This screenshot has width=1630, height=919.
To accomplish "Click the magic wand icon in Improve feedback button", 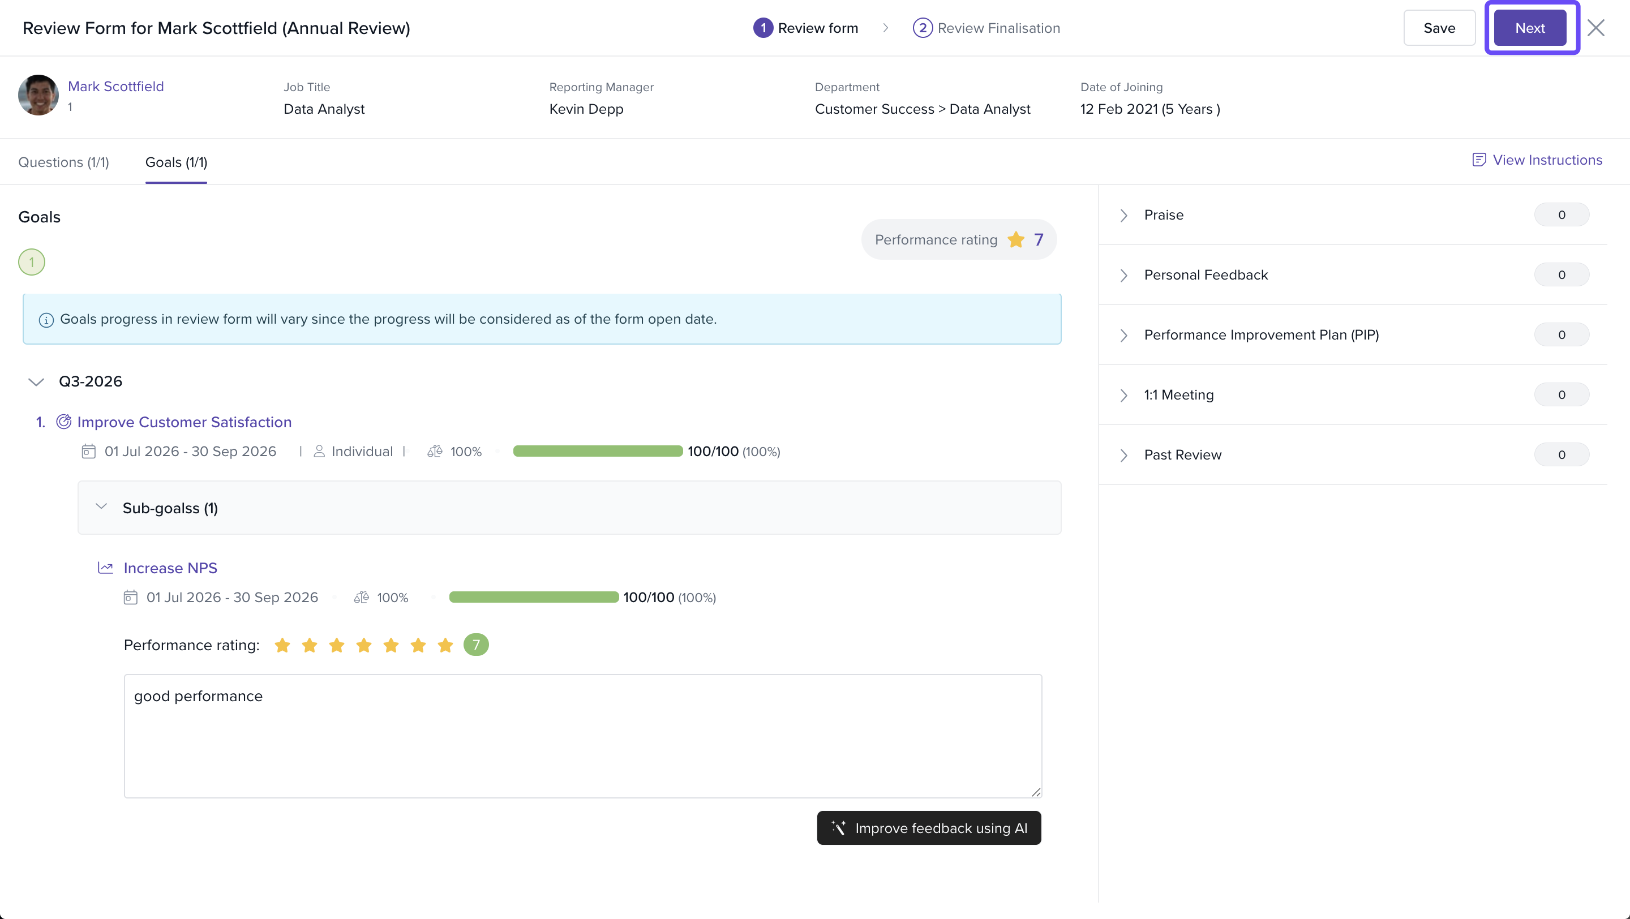I will 839,828.
